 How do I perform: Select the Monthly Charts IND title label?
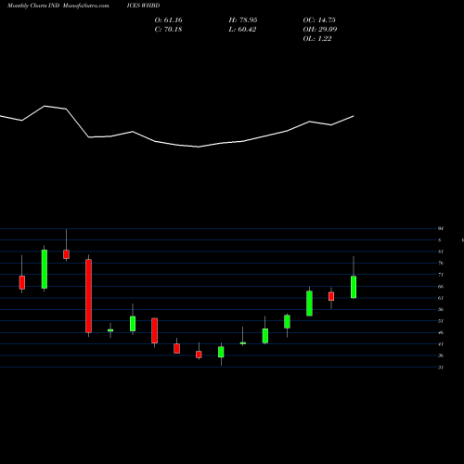(33, 6)
